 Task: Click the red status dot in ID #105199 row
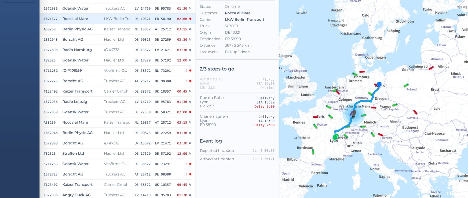click(x=190, y=71)
